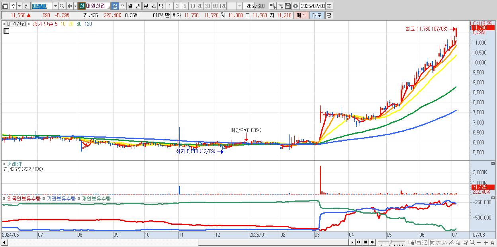The width and height of the screenshot is (497, 247).
Task: Click the 265 bar count input field
Action: pyautogui.click(x=249, y=6)
